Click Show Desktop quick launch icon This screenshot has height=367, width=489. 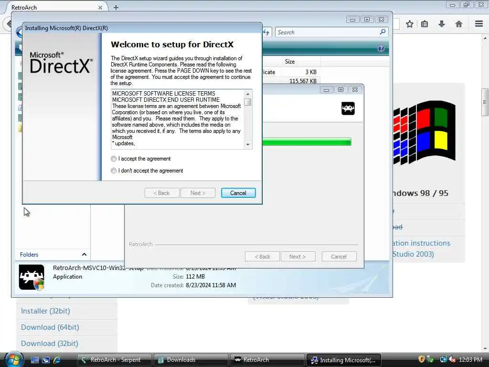pyautogui.click(x=35, y=360)
